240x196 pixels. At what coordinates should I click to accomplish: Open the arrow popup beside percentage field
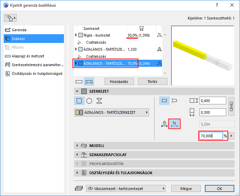pos(231,136)
